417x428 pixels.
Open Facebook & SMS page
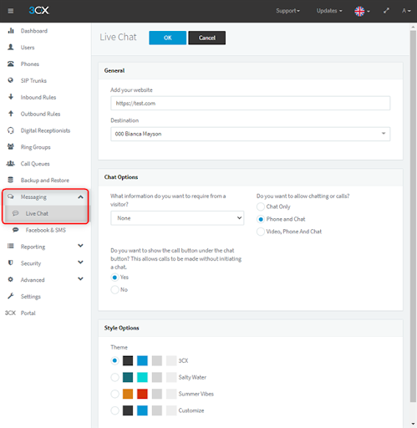click(46, 230)
